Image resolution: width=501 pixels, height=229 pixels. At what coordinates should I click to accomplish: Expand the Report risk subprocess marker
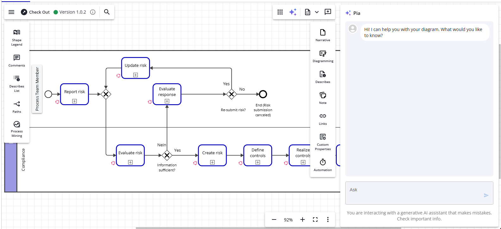click(x=74, y=101)
